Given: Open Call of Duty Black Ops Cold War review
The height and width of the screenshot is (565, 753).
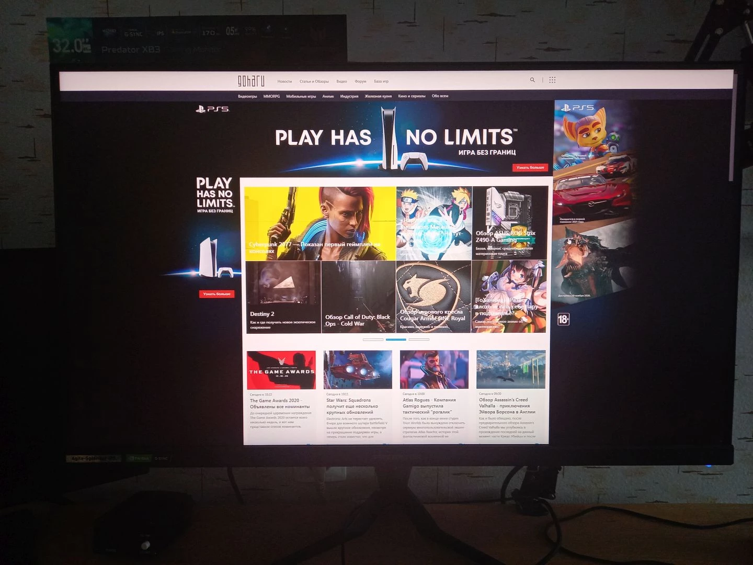Looking at the screenshot, I should [358, 297].
